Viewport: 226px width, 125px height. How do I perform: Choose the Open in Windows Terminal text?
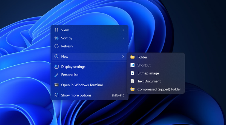tap(82, 85)
